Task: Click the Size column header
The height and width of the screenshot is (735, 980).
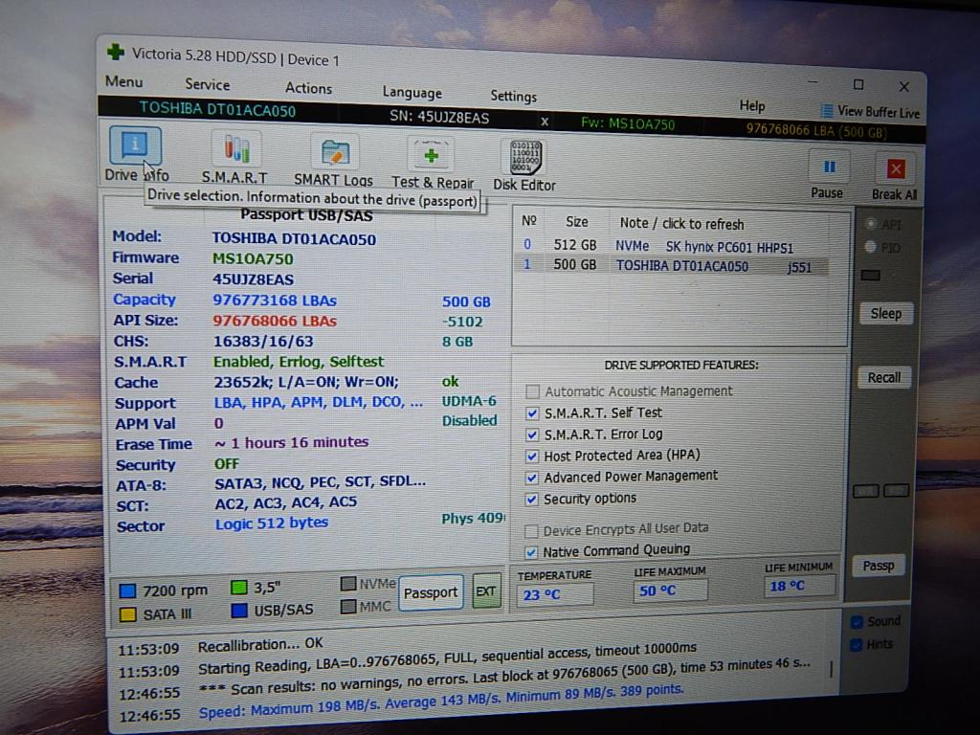Action: (577, 222)
